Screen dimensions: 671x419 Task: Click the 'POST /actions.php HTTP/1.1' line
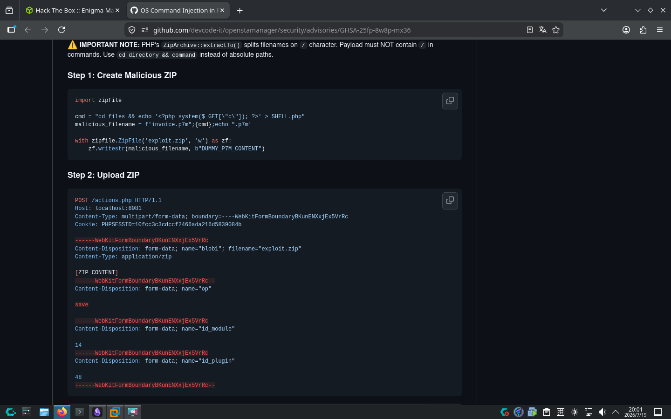point(118,200)
